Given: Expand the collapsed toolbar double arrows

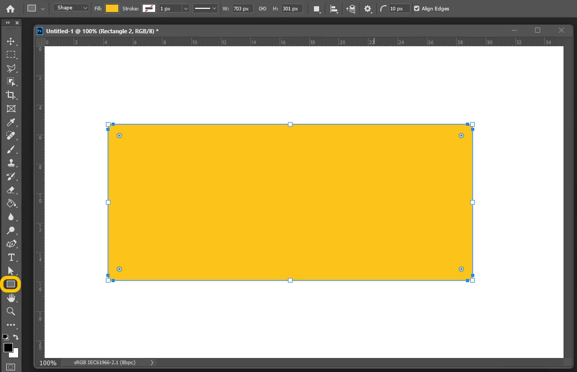Looking at the screenshot, I should 8,22.
